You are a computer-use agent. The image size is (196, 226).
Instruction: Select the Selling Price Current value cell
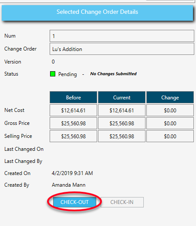click(x=122, y=136)
